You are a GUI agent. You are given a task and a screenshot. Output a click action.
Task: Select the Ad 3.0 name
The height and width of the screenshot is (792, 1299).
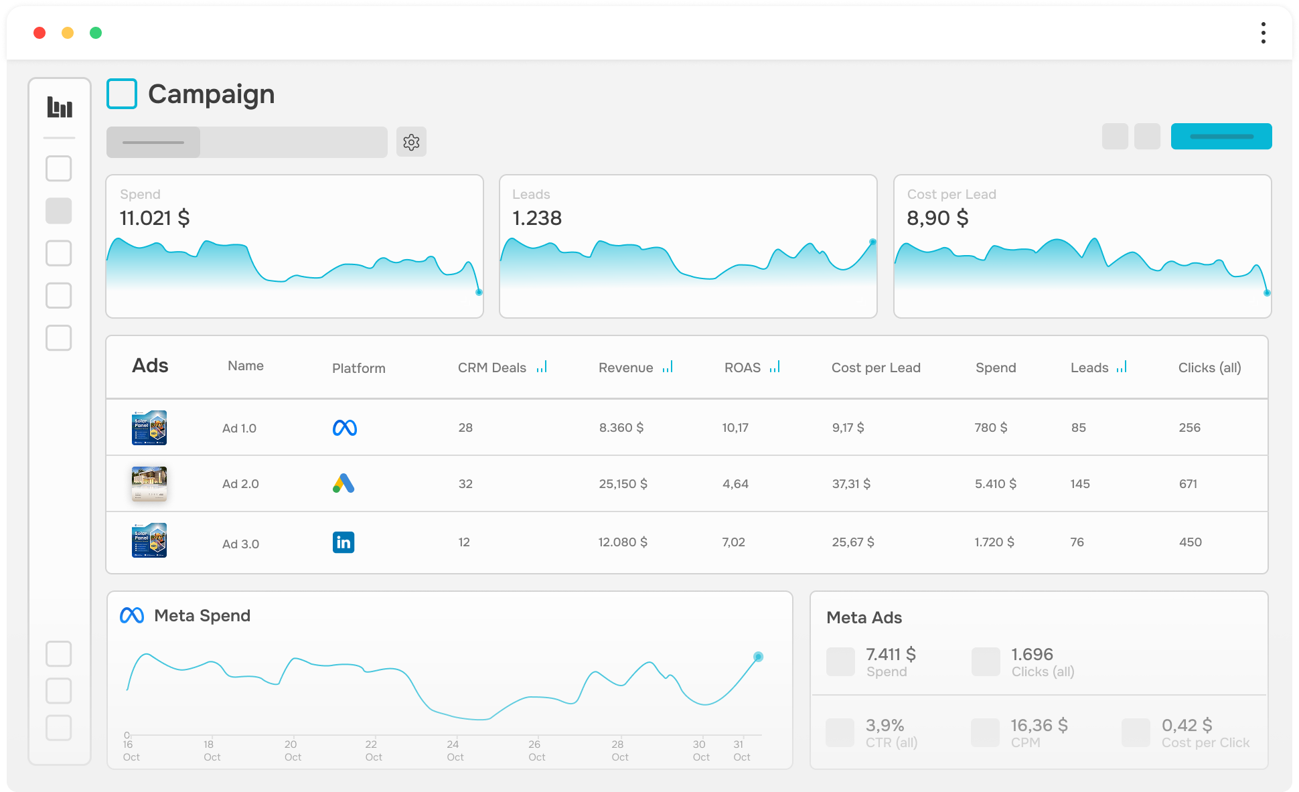point(240,544)
